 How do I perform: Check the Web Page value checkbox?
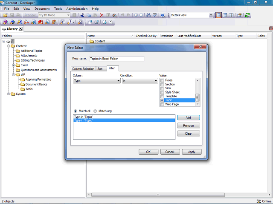tap(162, 104)
